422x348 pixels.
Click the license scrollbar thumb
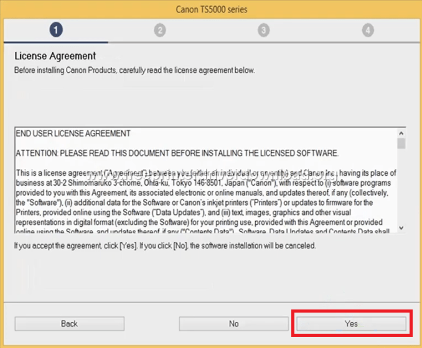point(401,143)
